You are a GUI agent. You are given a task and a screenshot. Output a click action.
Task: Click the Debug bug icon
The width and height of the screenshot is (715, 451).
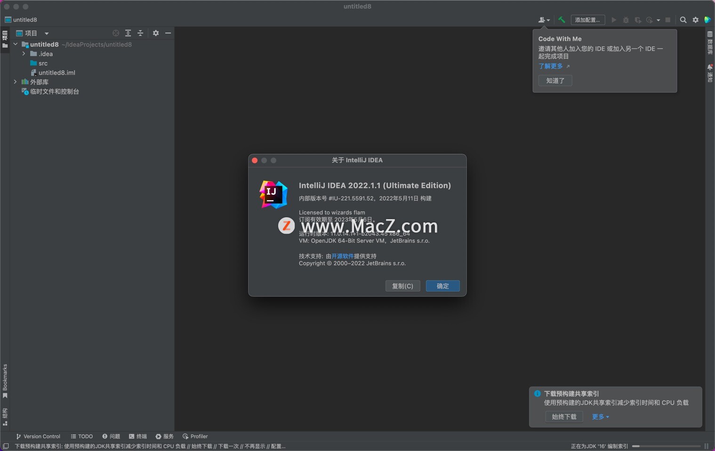coord(626,20)
